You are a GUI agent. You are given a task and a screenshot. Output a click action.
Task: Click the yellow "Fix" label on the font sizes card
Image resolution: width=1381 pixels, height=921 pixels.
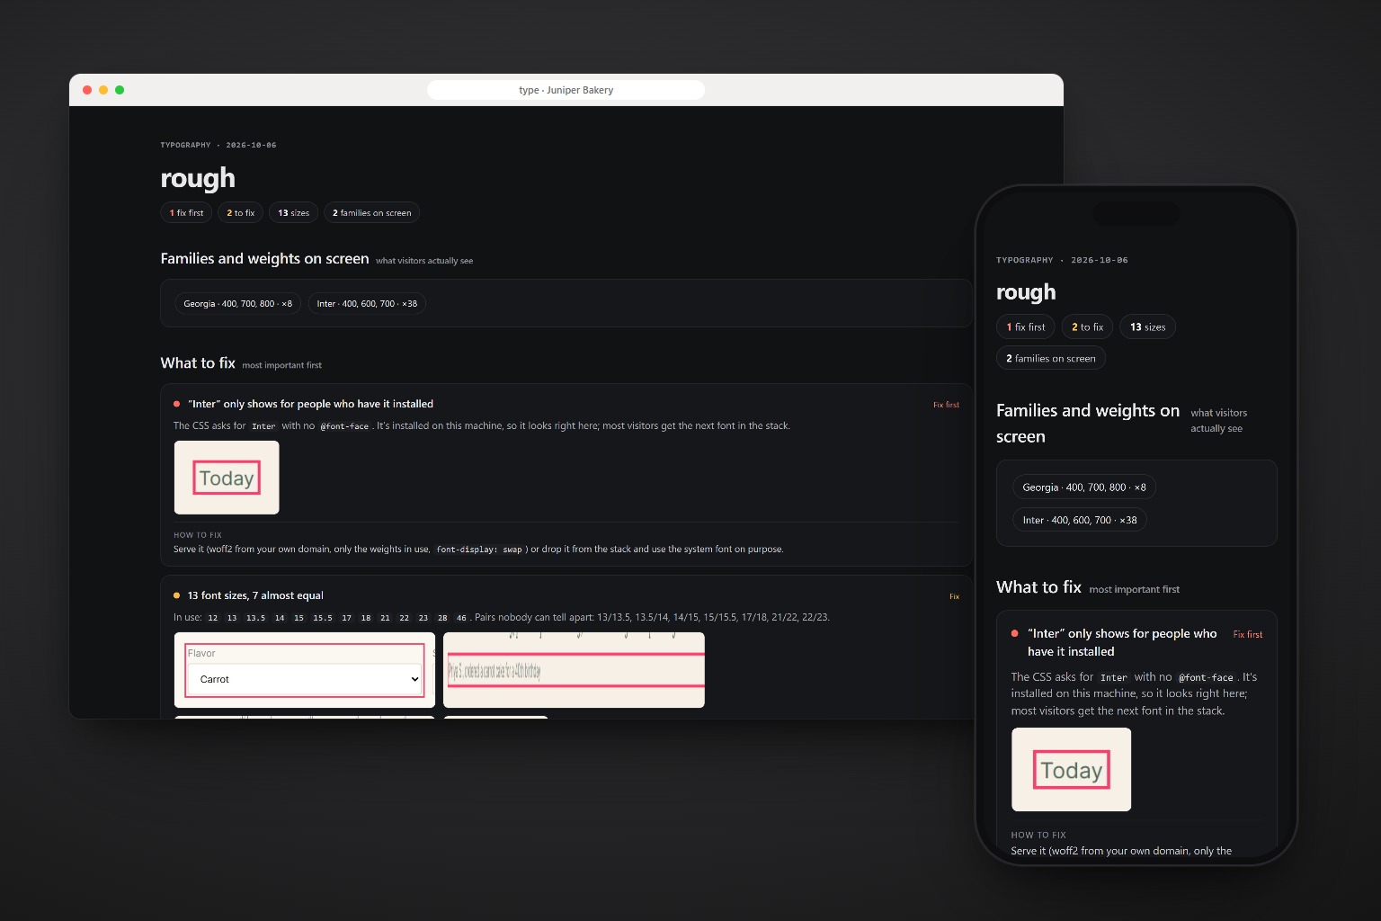pyautogui.click(x=954, y=596)
